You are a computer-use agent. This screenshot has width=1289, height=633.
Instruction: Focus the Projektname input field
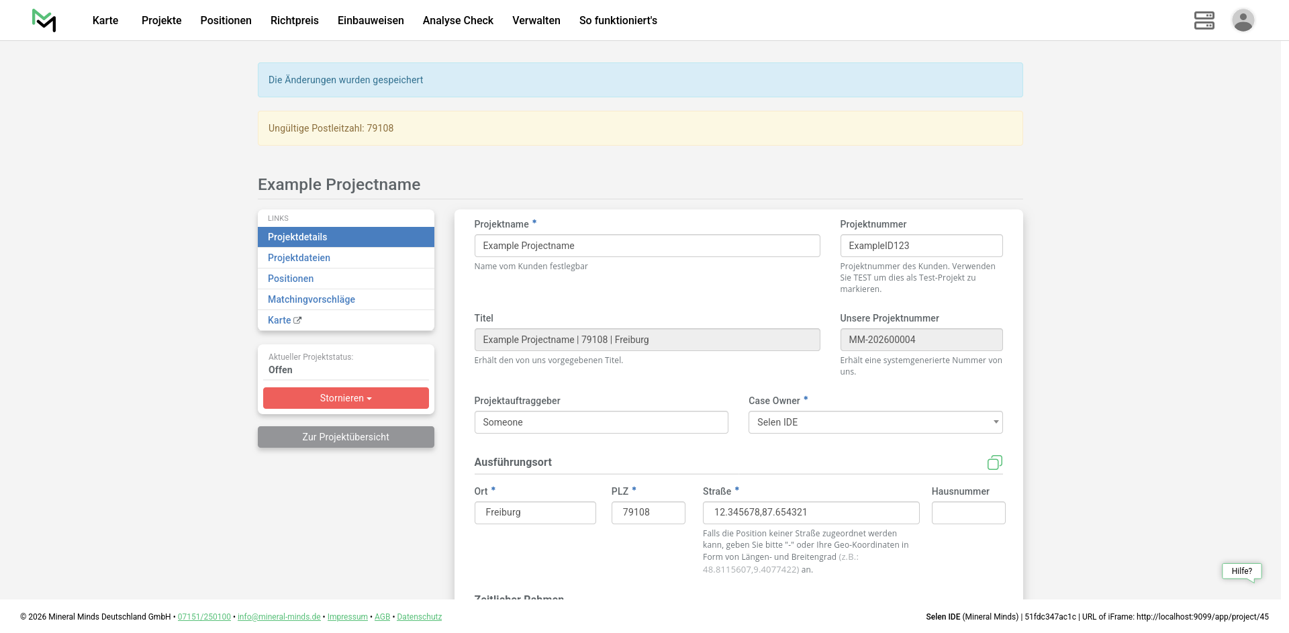(647, 246)
